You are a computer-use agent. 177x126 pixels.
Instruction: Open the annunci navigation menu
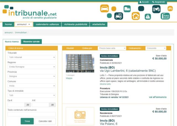(x=24, y=25)
